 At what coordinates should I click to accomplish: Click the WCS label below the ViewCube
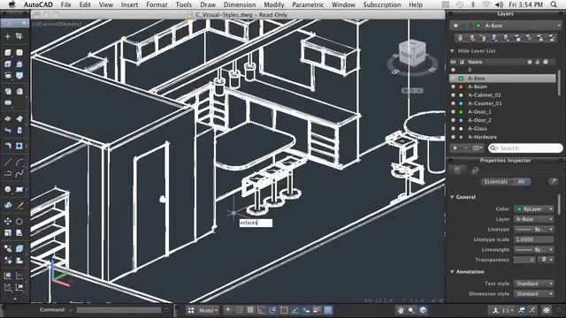(x=412, y=90)
